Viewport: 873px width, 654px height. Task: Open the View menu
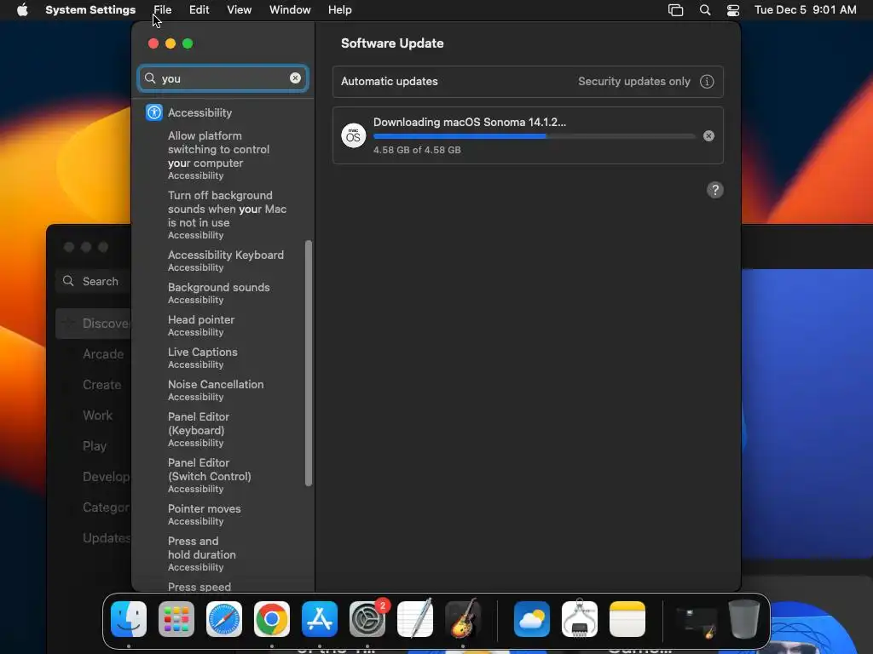pyautogui.click(x=239, y=10)
